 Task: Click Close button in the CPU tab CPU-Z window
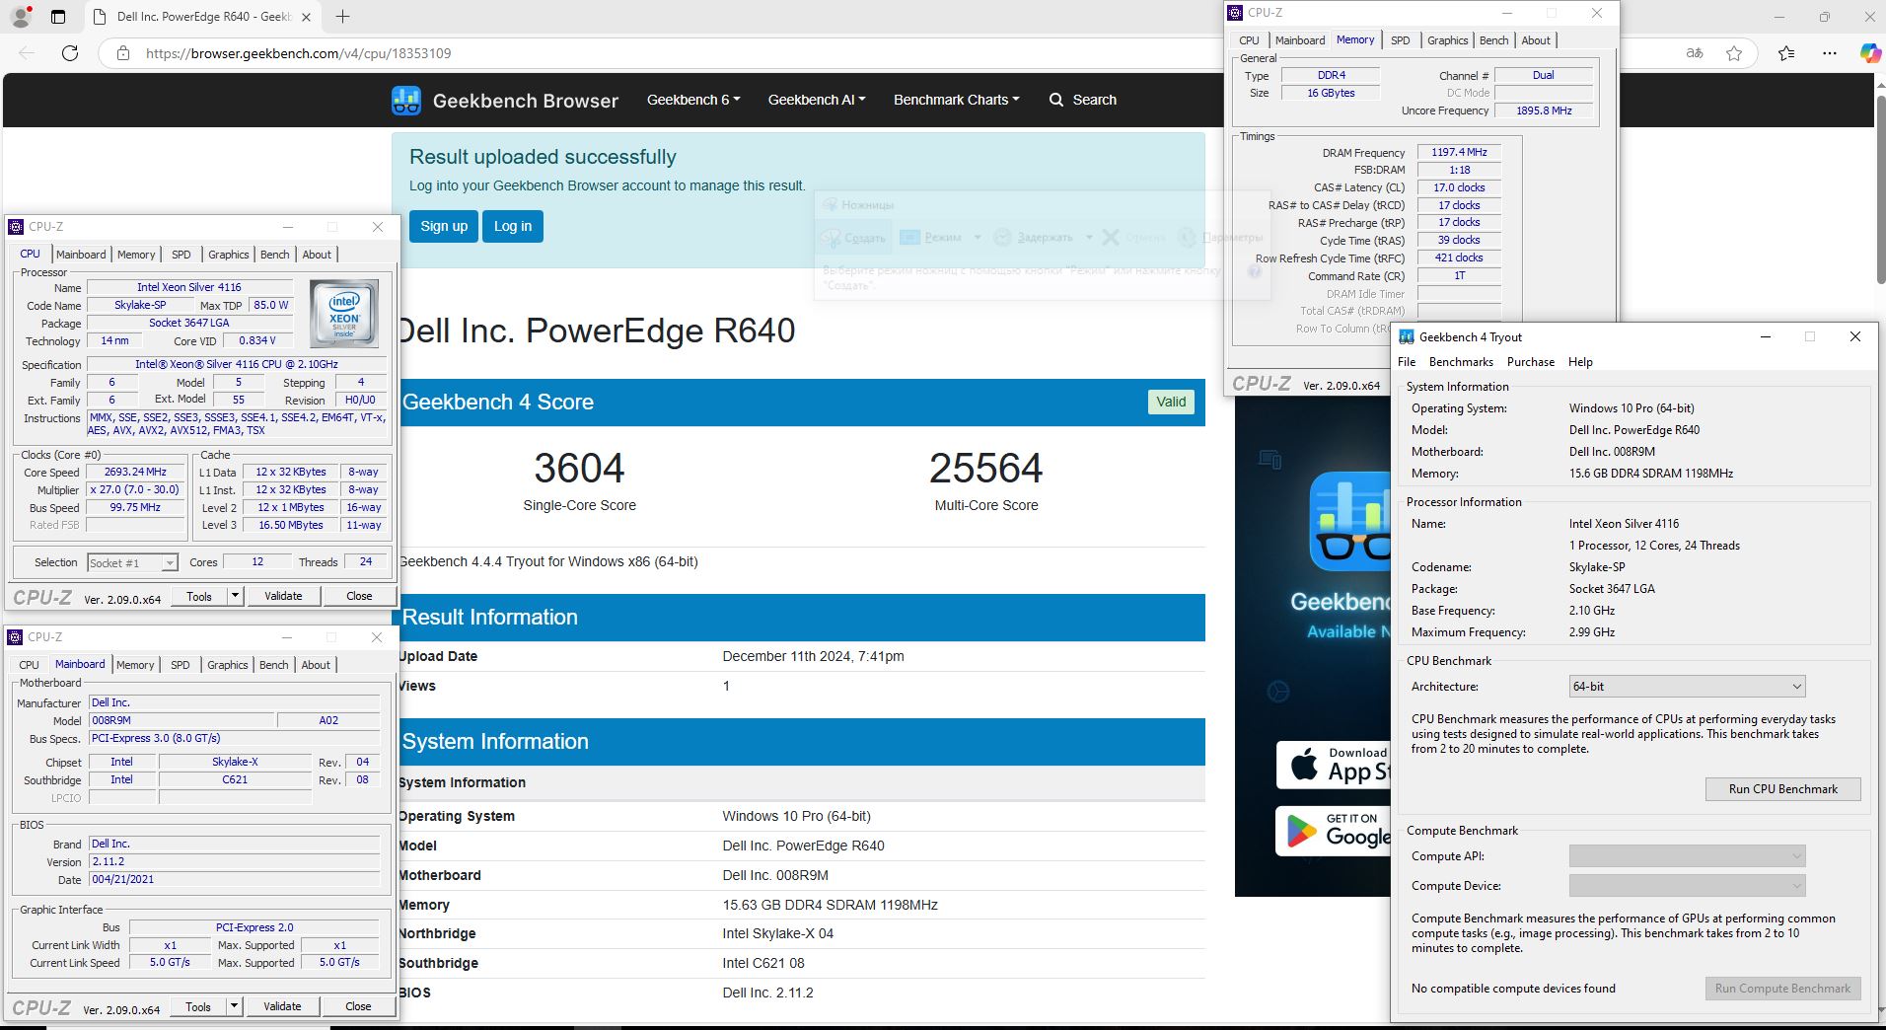359,596
